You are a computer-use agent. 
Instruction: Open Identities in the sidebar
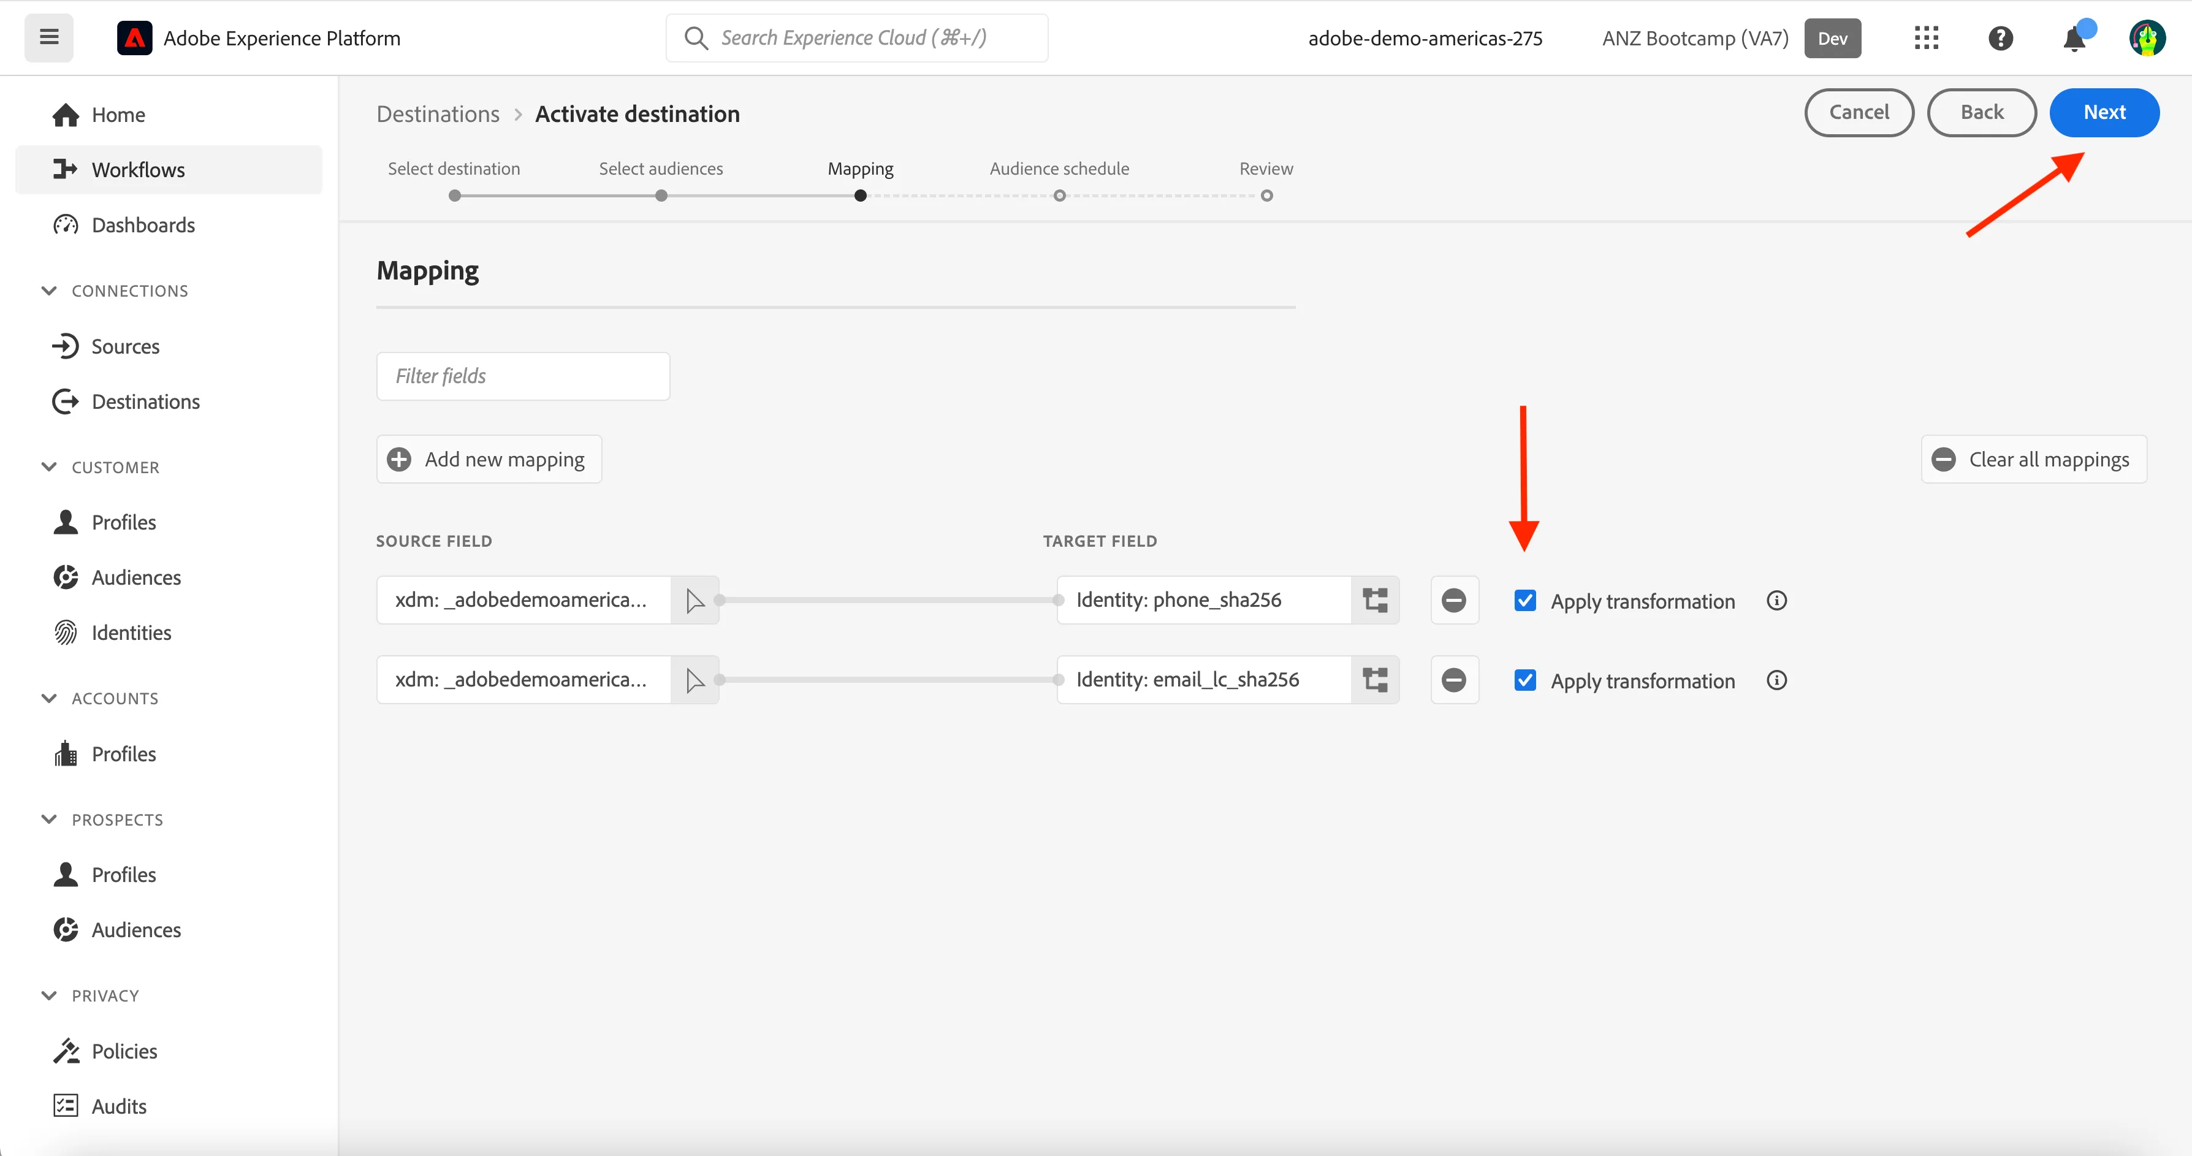click(x=131, y=633)
